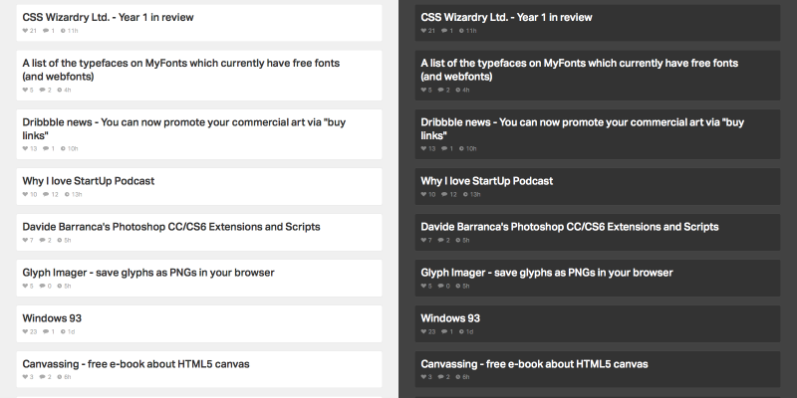This screenshot has height=398, width=797.
Task: Click '5h' timestamp under Glyph Imager, light panel
Action: click(x=68, y=286)
